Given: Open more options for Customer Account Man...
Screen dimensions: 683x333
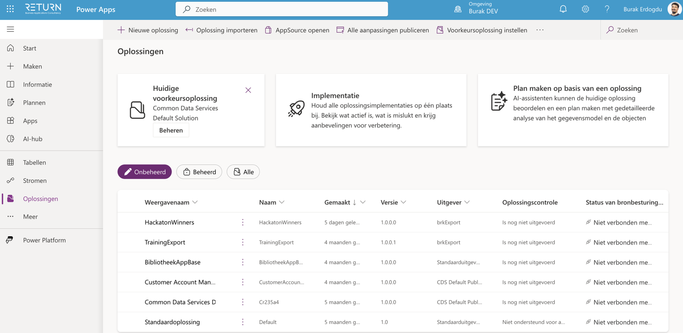Looking at the screenshot, I should tap(243, 282).
